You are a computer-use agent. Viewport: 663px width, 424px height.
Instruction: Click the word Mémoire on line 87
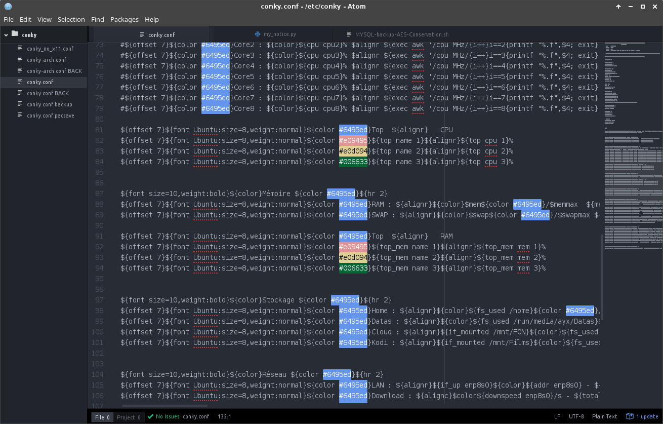[x=276, y=194]
